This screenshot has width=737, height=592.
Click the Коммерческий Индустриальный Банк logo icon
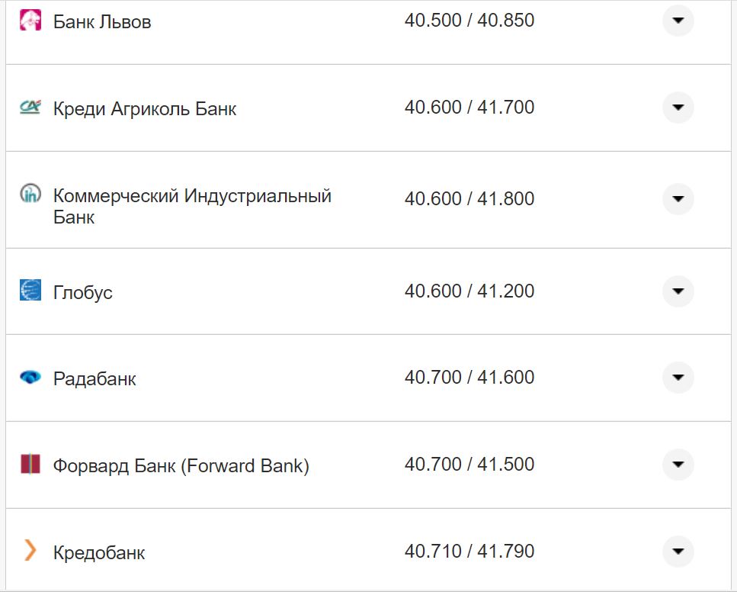pos(30,195)
